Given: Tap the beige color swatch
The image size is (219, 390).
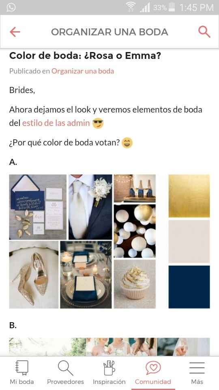Looking at the screenshot, I should coord(189,241).
